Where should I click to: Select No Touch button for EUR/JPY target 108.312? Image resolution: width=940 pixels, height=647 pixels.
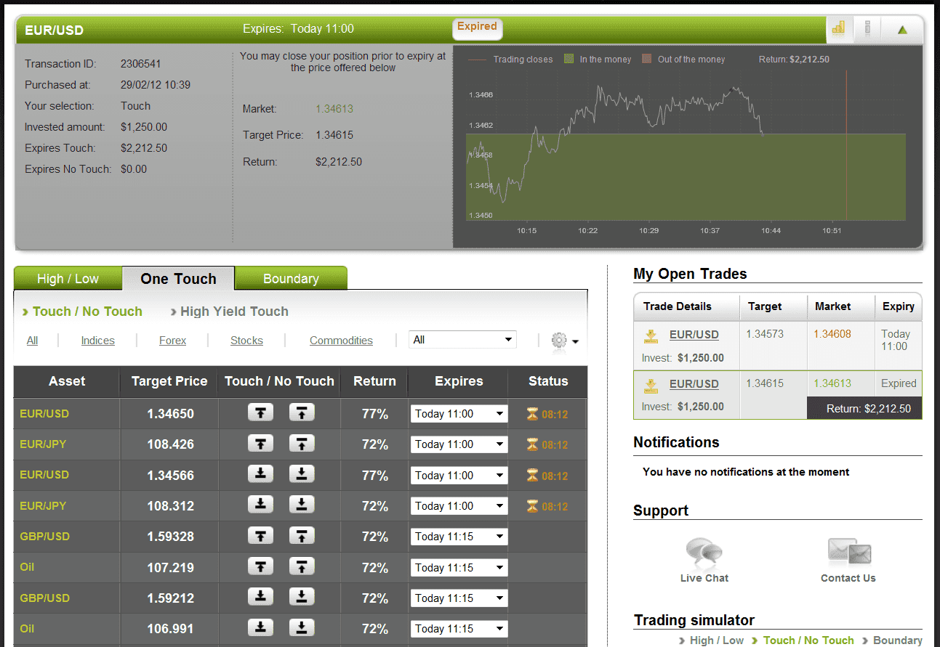[302, 505]
